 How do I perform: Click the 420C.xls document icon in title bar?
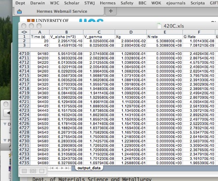click(x=159, y=26)
